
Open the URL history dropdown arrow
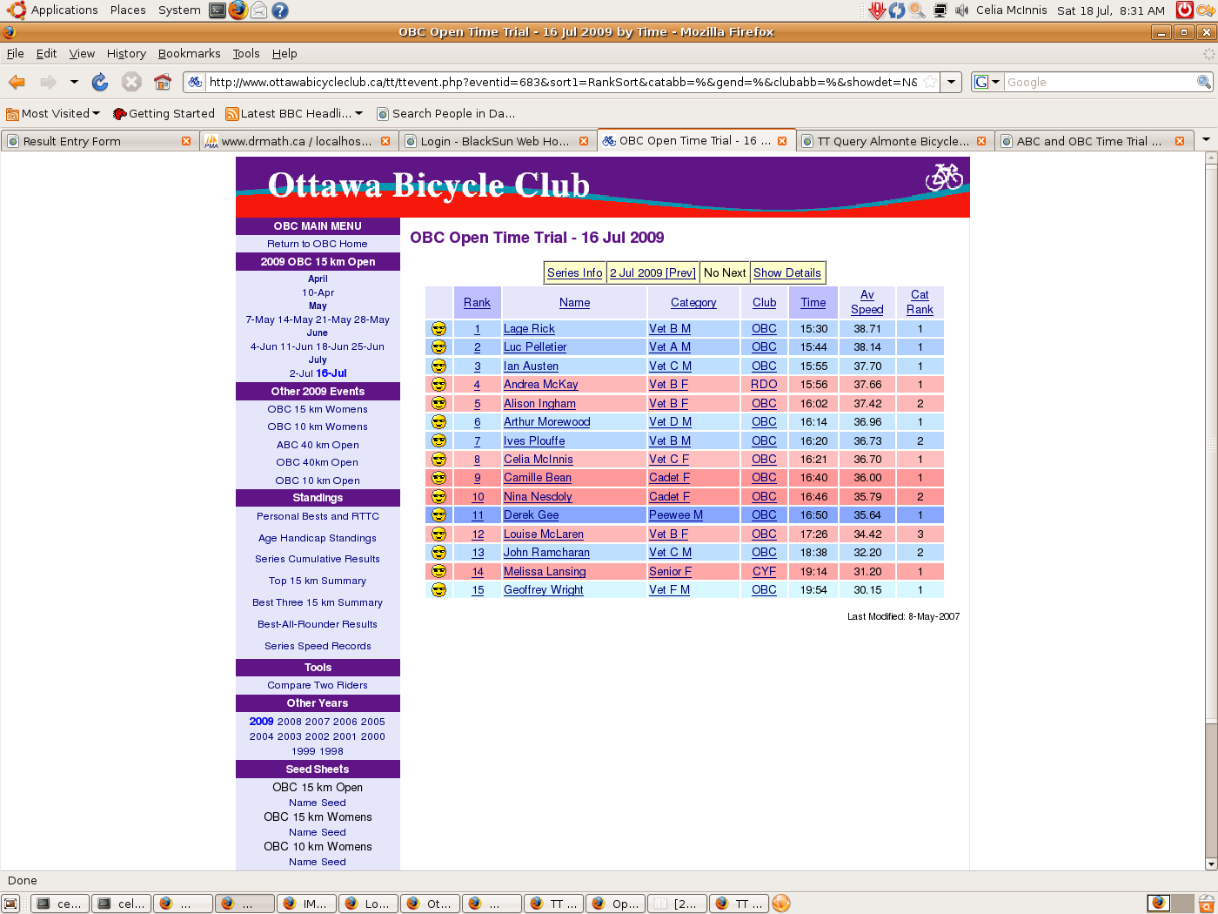pyautogui.click(x=952, y=82)
